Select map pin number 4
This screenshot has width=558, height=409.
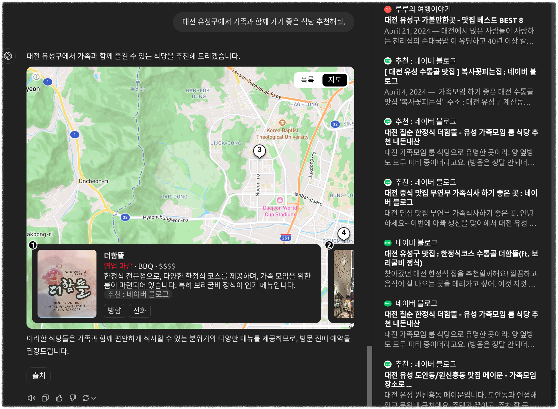coord(344,234)
